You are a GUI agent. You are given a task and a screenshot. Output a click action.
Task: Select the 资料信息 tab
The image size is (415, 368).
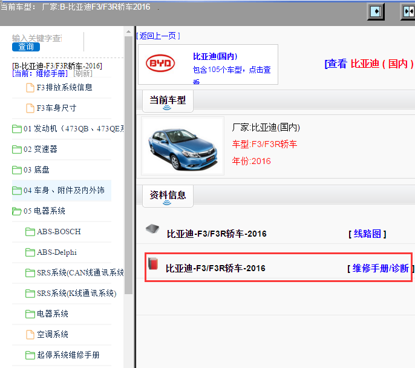(x=168, y=196)
